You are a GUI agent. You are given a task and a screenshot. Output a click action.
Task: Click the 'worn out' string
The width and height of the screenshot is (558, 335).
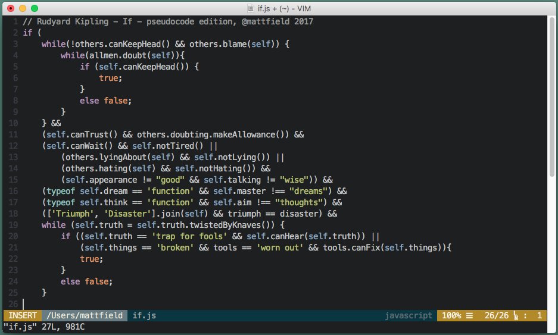280,248
